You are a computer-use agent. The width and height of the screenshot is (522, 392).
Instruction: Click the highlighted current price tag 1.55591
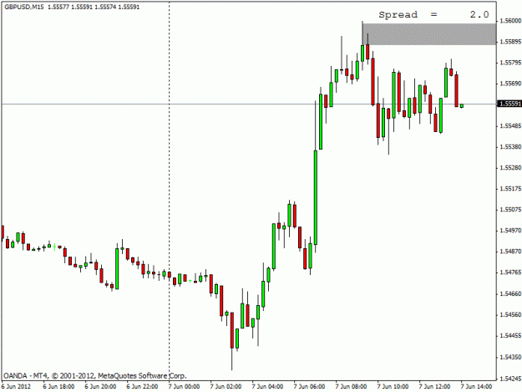(509, 104)
